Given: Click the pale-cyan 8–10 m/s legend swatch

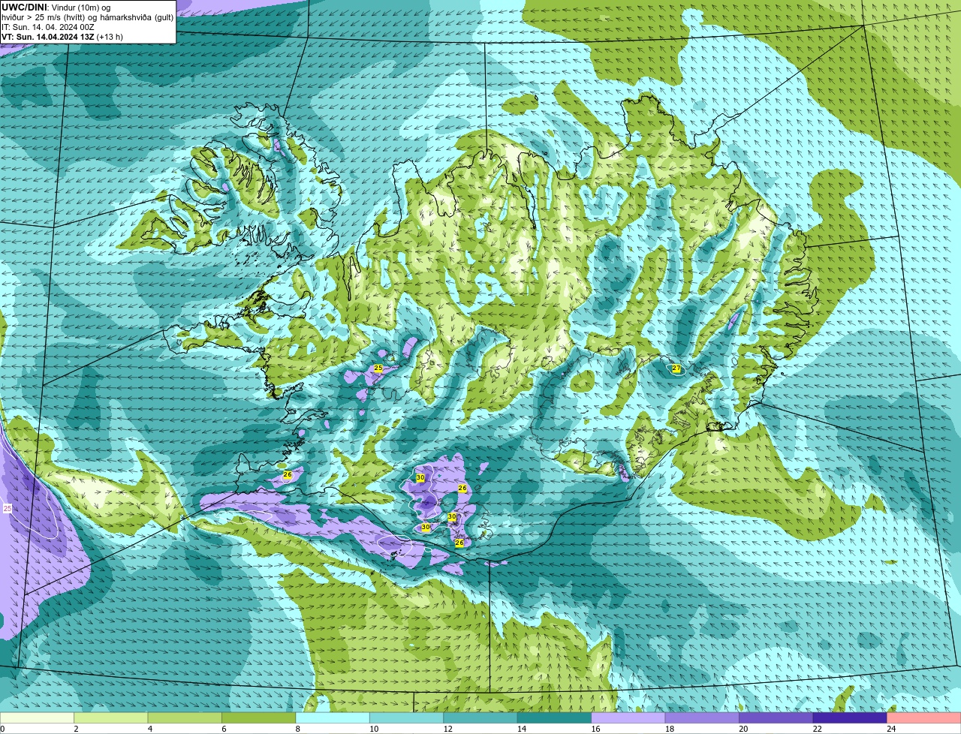Looking at the screenshot, I should coord(333,717).
